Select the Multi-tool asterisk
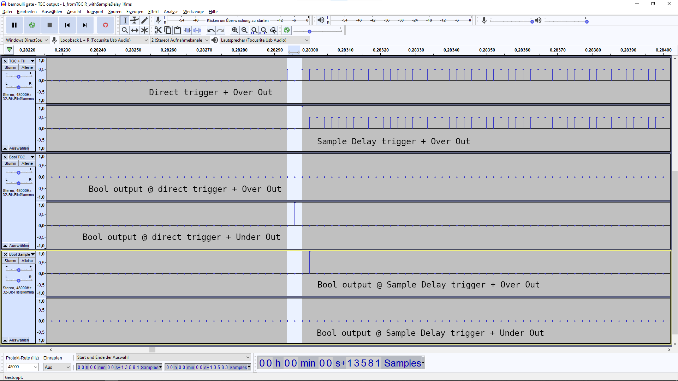This screenshot has width=678, height=381. click(144, 30)
